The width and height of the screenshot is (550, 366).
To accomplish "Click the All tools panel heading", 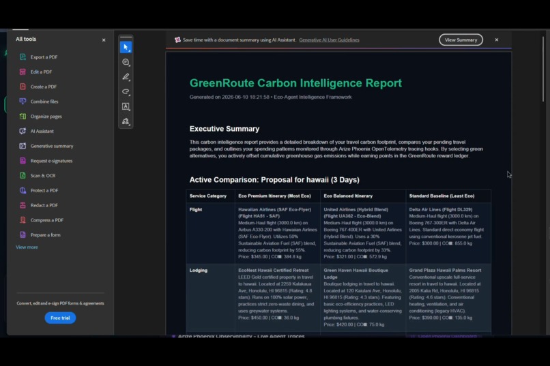I will tap(26, 39).
